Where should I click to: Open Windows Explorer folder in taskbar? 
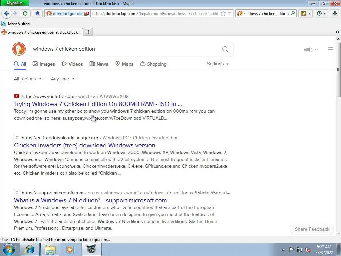coord(50,249)
